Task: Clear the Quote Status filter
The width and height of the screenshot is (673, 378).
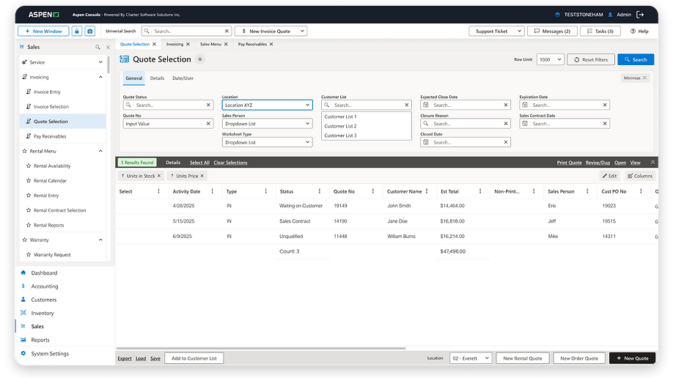Action: click(x=209, y=105)
